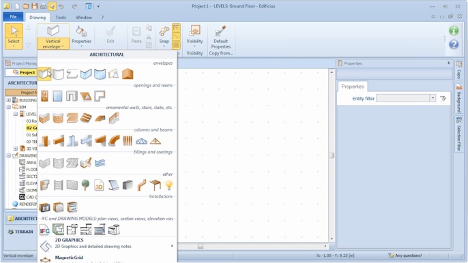This screenshot has width=468, height=263.
Task: Open the ? help tab
Action: [102, 17]
